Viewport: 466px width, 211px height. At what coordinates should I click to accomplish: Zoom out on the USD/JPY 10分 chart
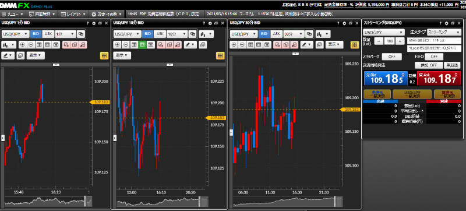126,45
